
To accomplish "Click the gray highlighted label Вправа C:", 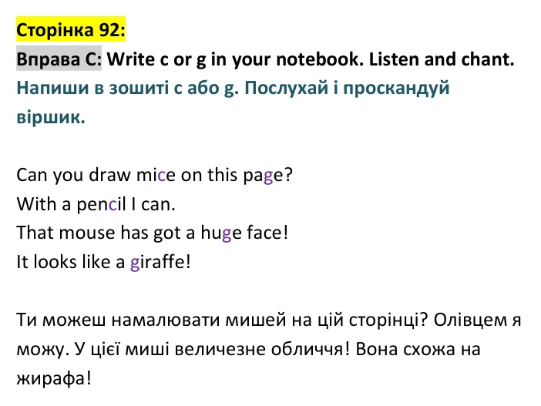I will 59,59.
